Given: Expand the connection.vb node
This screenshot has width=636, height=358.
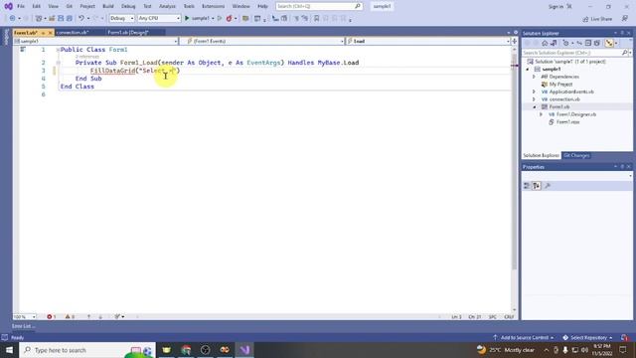Looking at the screenshot, I should pyautogui.click(x=534, y=99).
